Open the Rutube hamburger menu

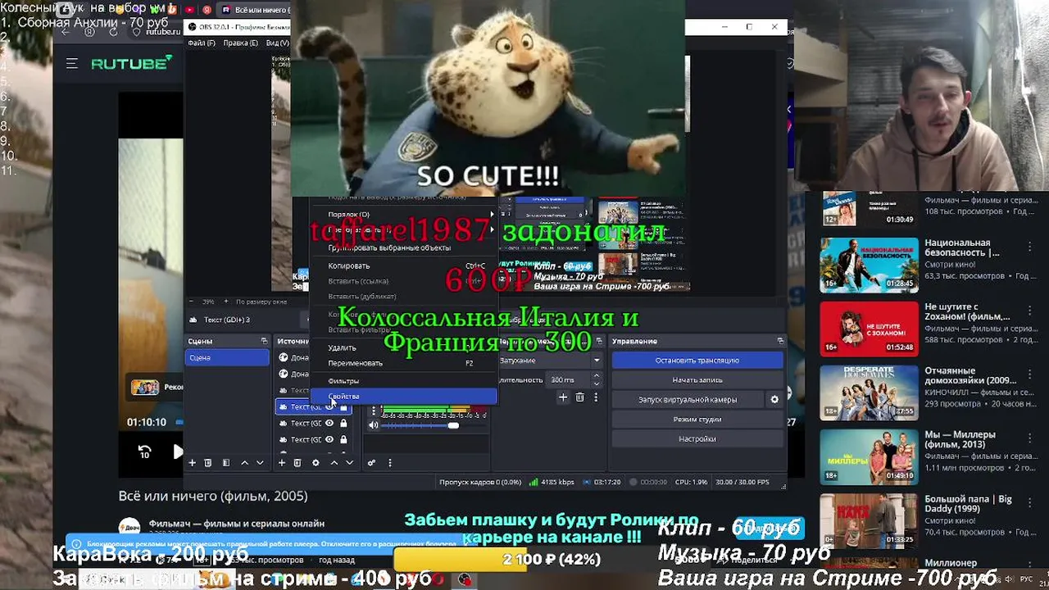72,63
